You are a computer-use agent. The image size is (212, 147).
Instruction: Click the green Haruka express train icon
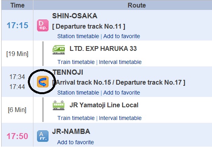[x=59, y=50]
